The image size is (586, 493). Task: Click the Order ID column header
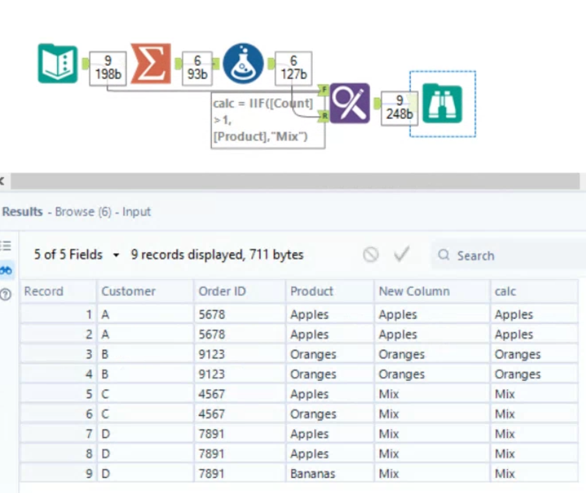click(240, 291)
